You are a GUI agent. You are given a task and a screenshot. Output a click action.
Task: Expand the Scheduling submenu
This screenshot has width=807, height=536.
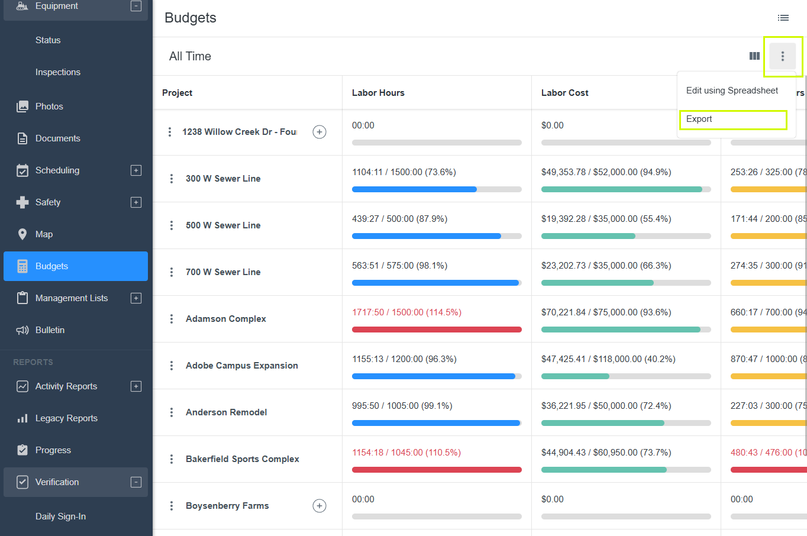coord(136,170)
